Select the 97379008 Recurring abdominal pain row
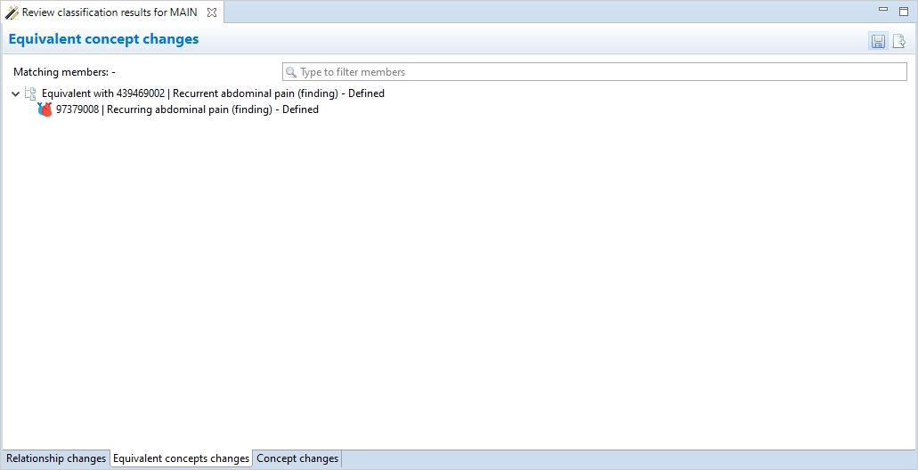This screenshot has height=470, width=918. [187, 110]
